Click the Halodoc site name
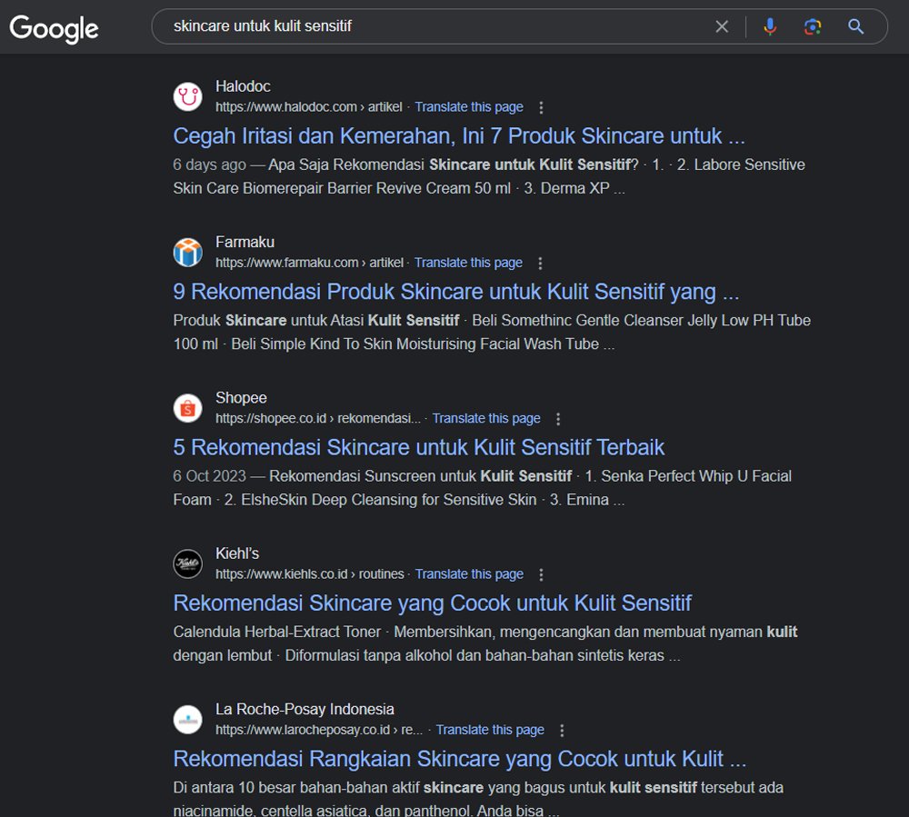The width and height of the screenshot is (909, 817). tap(243, 86)
